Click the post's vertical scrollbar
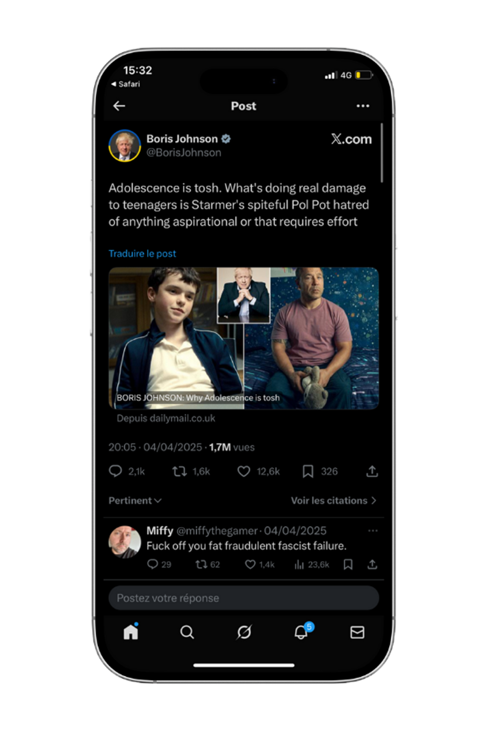Image resolution: width=487 pixels, height=731 pixels. (x=381, y=153)
